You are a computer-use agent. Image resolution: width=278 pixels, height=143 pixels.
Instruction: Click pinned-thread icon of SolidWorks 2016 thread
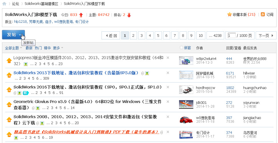pos(9,90)
